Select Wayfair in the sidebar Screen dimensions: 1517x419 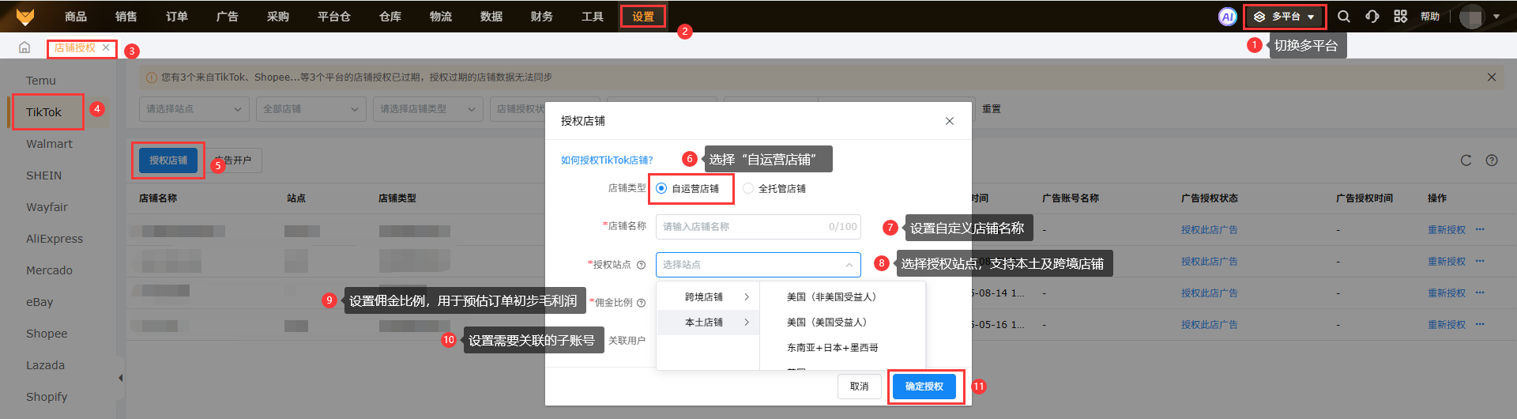tap(47, 207)
